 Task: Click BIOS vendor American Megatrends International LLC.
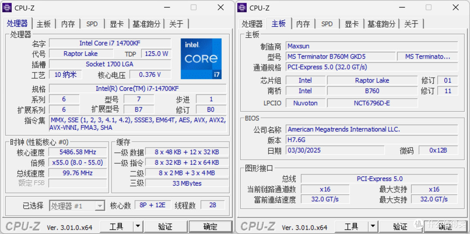[372, 129]
